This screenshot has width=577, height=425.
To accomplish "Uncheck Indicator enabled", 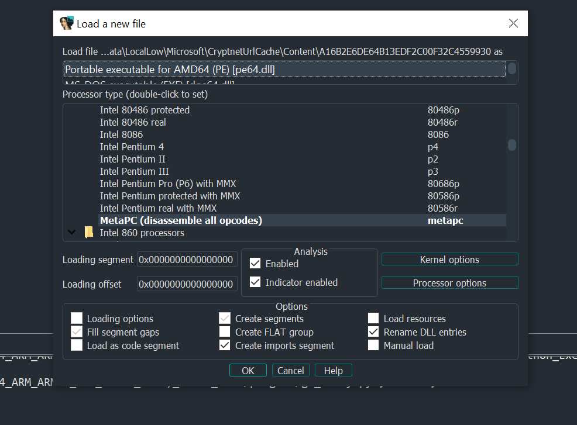I will pos(255,282).
